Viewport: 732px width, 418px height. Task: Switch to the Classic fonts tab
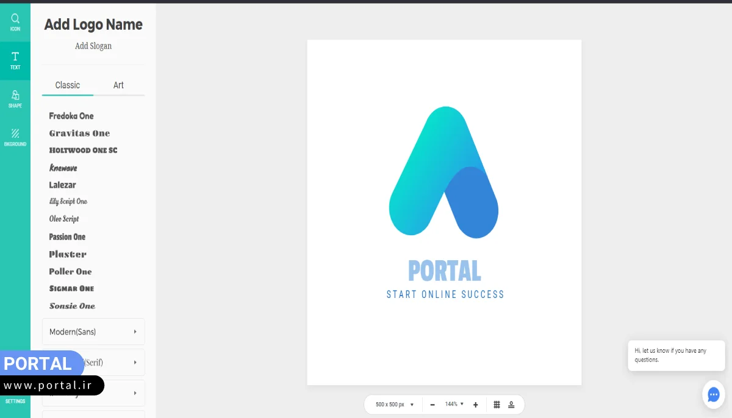click(x=68, y=85)
